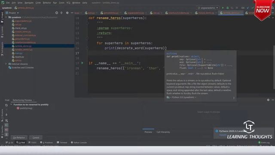Switch to Preview tab in preview pane
This screenshot has width=275, height=155.
click(148, 132)
